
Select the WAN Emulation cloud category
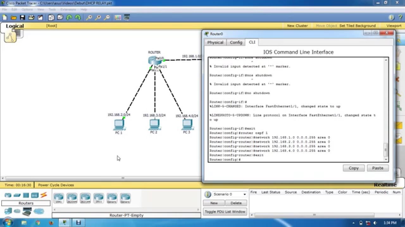point(17,211)
